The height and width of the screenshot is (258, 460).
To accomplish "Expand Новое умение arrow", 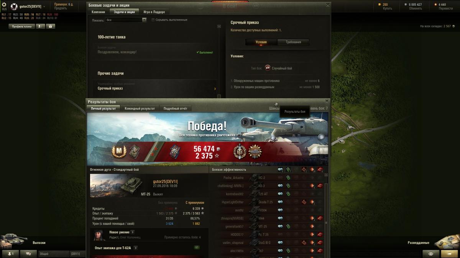I will (x=132, y=232).
